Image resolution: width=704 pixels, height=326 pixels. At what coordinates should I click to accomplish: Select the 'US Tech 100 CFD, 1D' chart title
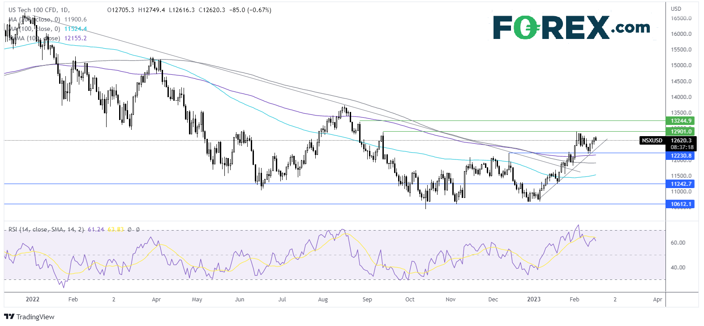click(x=39, y=10)
